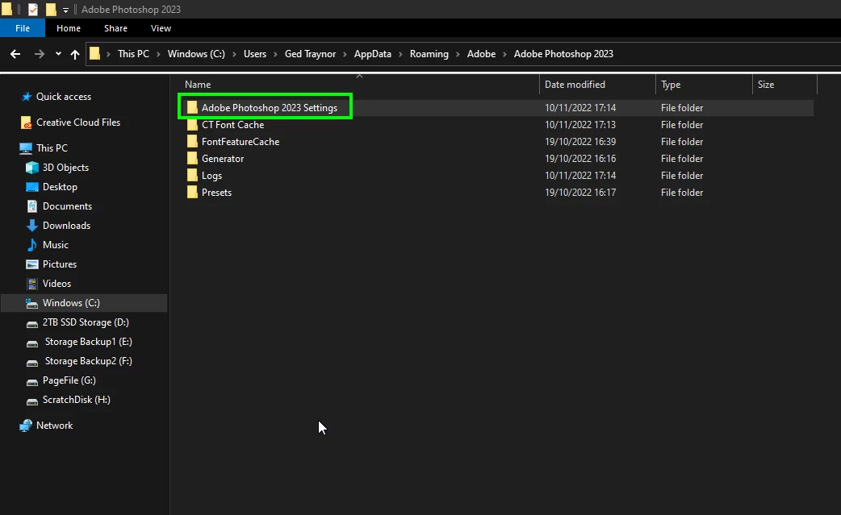
Task: Sort by Size column header
Action: coord(766,85)
